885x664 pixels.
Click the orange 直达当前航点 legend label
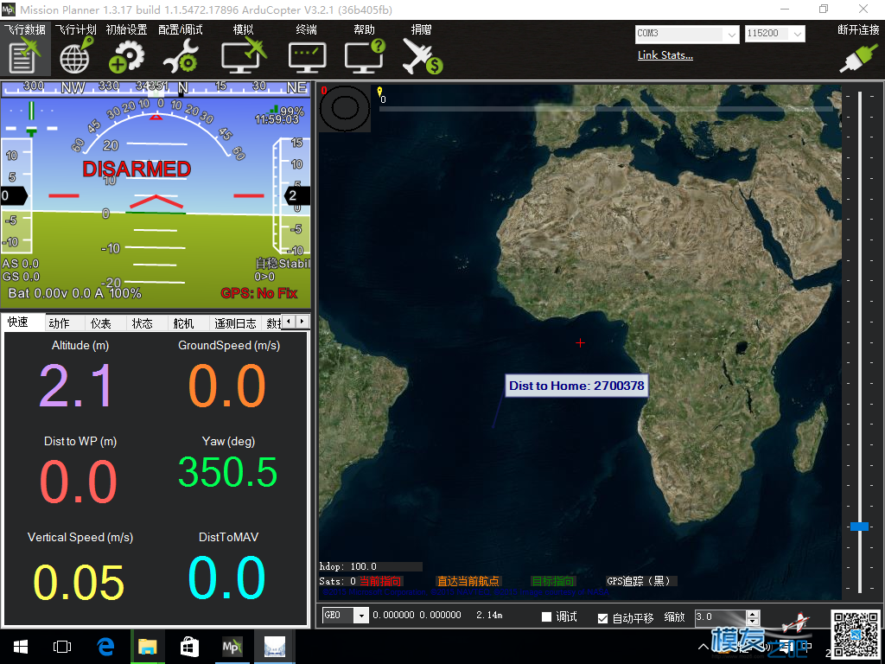click(468, 581)
